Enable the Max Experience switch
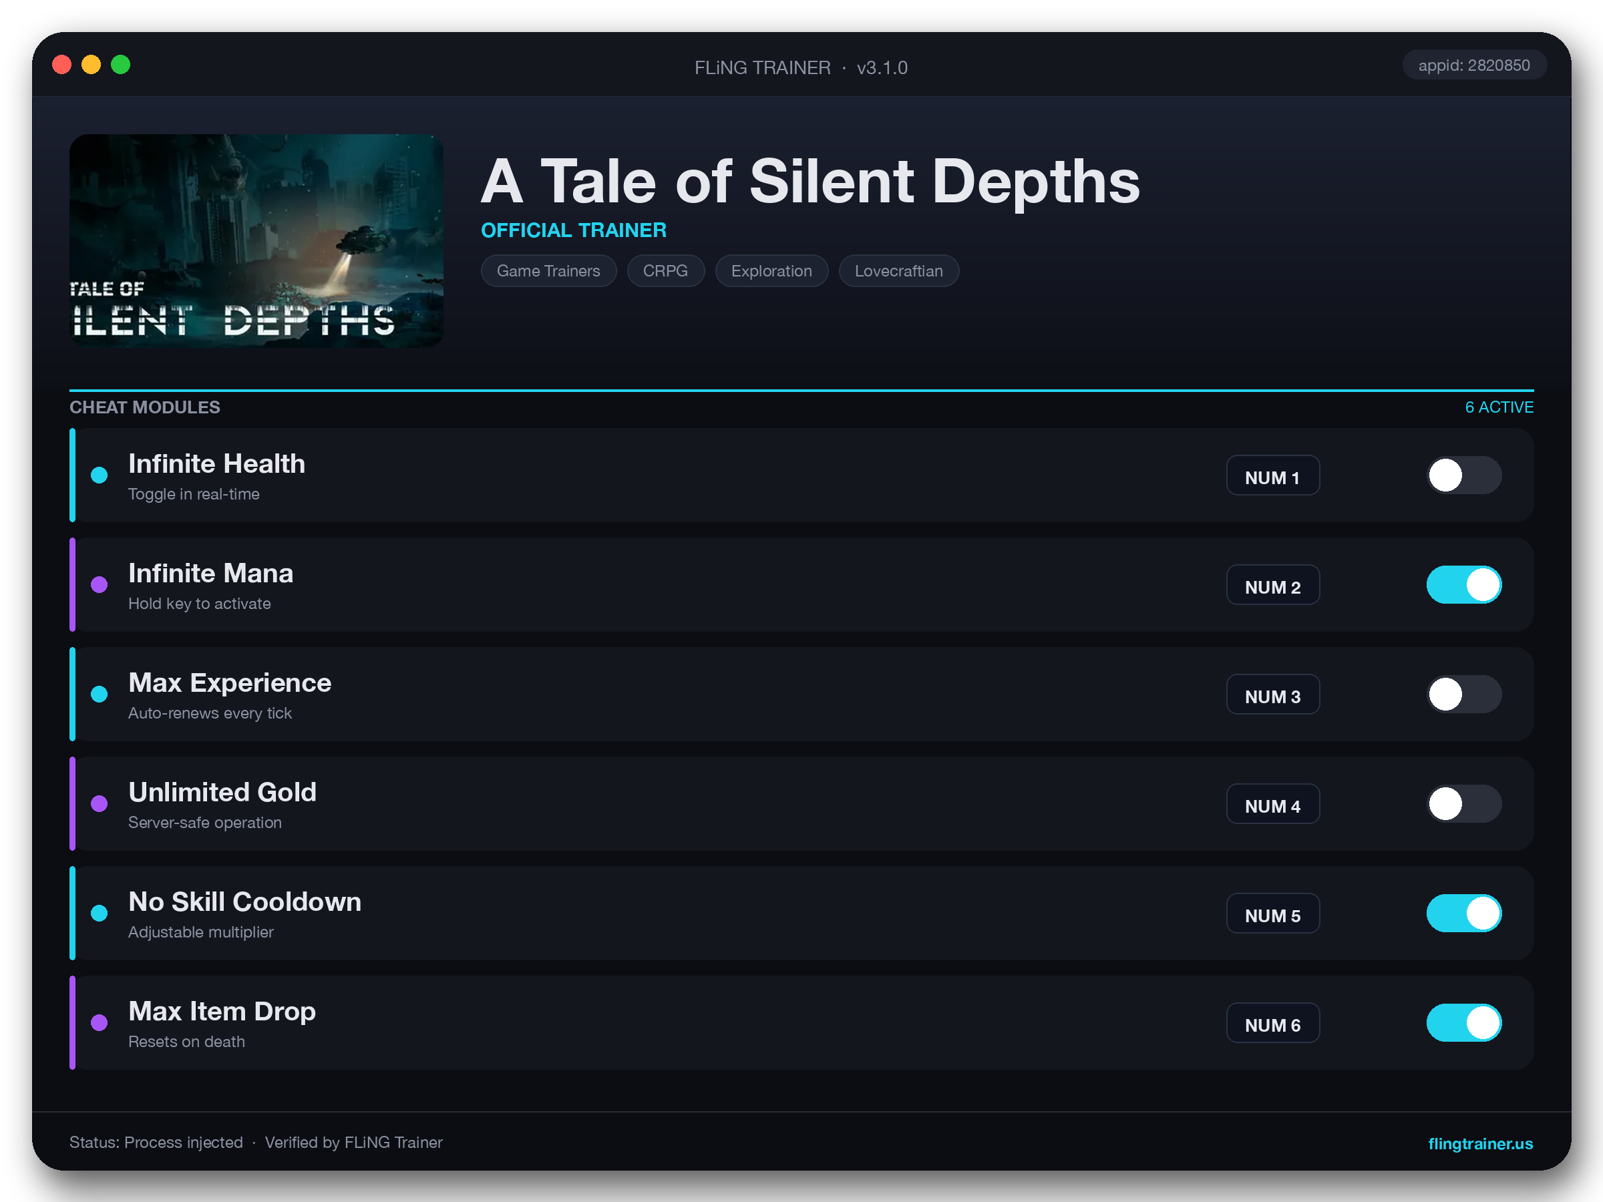 (x=1464, y=694)
